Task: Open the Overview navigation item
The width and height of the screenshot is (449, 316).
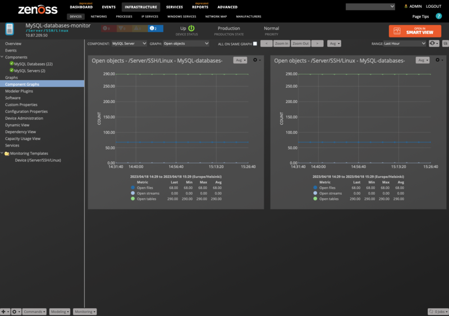Action: [13, 44]
